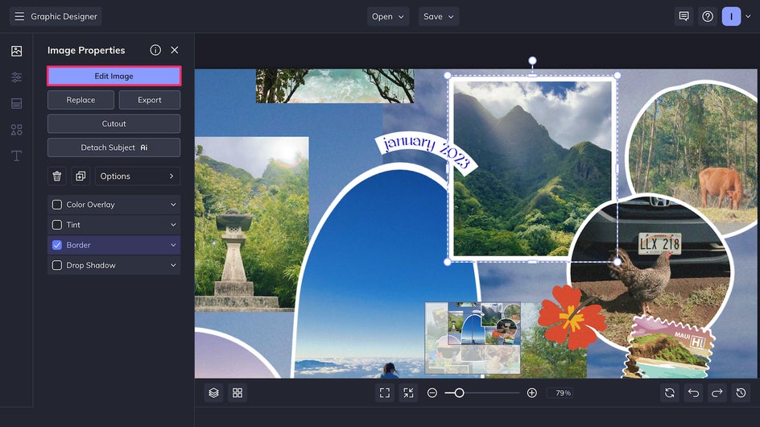The width and height of the screenshot is (760, 427).
Task: Expand the Color Overlay chevron
Action: (x=173, y=205)
